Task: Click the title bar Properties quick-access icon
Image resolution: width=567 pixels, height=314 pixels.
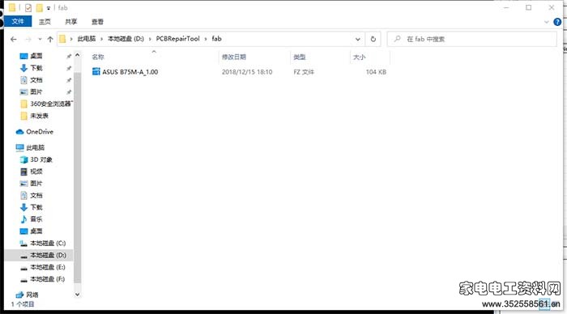Action: click(28, 7)
